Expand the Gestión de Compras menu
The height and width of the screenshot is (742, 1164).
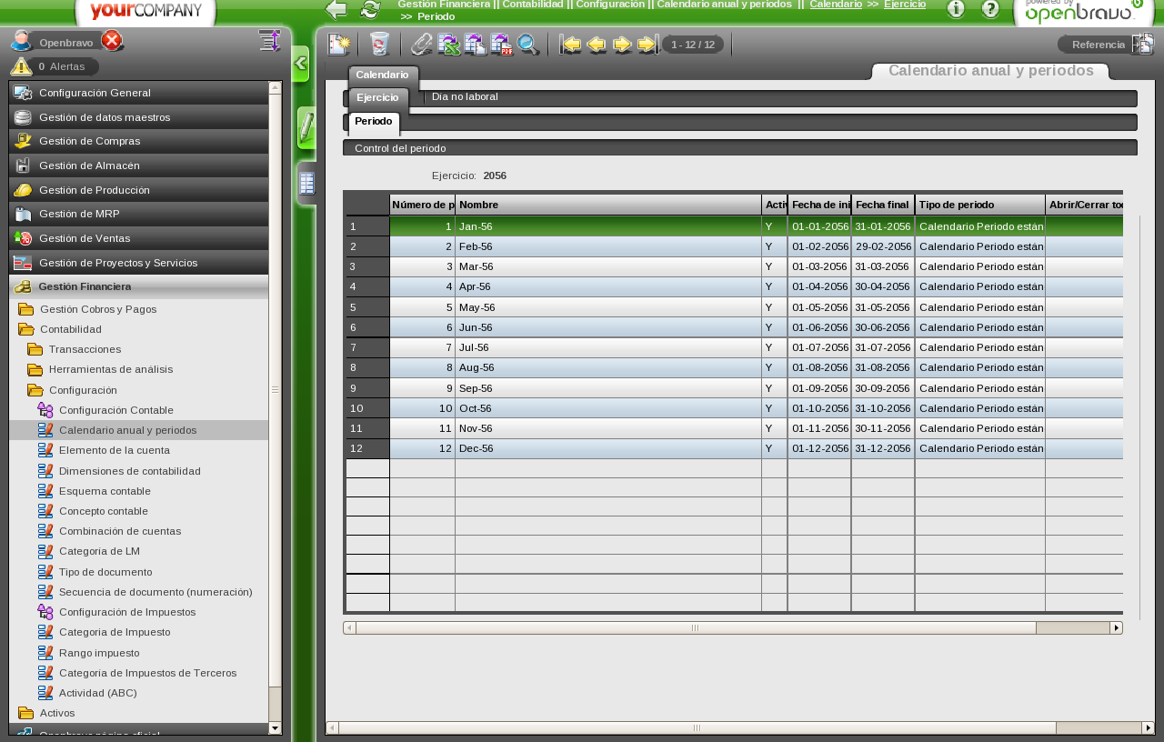pyautogui.click(x=139, y=141)
